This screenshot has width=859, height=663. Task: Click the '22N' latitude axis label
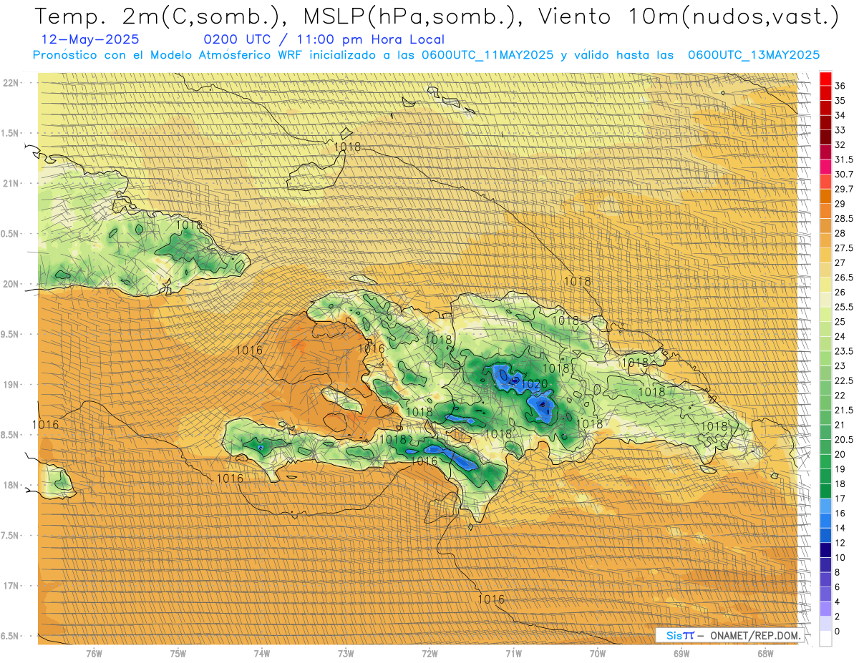coord(12,82)
